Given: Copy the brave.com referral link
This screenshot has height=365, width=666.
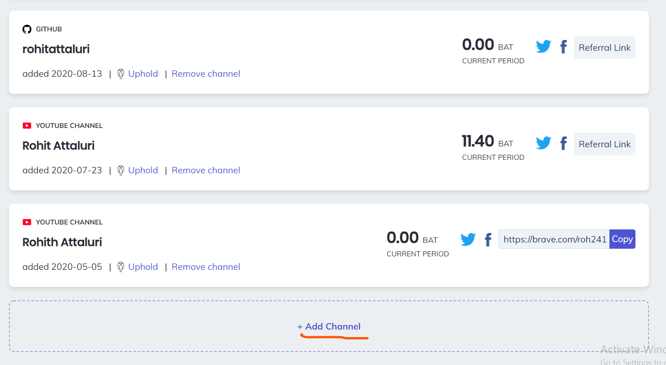Looking at the screenshot, I should coord(622,239).
